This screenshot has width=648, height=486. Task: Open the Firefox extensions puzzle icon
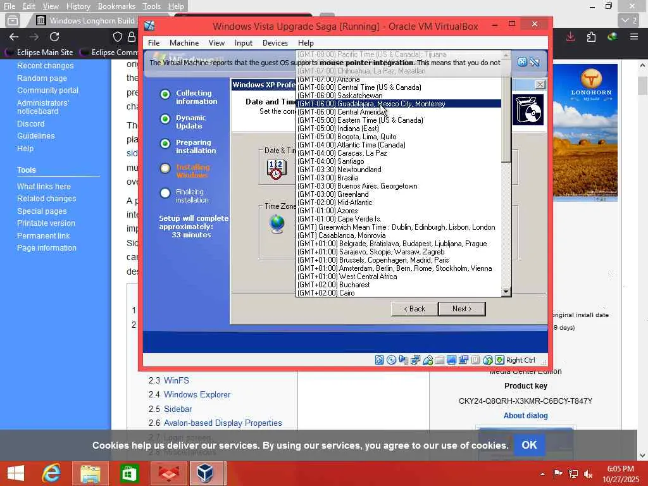(592, 37)
